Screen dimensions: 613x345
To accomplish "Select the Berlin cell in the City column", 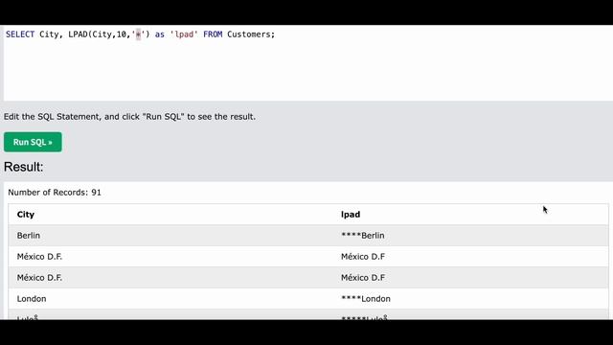I will pyautogui.click(x=29, y=236).
